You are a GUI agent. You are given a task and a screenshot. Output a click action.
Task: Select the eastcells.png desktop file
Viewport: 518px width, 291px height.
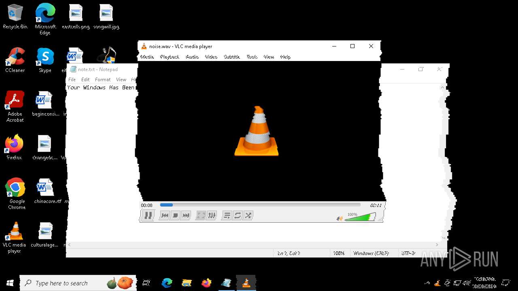[76, 17]
